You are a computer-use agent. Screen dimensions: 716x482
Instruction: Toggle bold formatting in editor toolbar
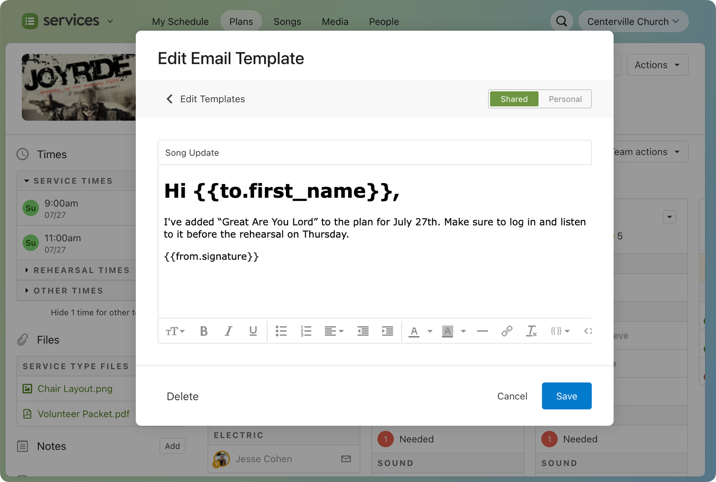pyautogui.click(x=204, y=331)
